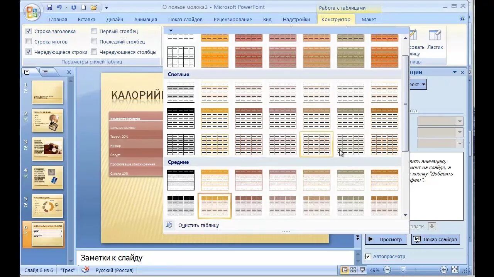494x277 pixels.
Task: Switch to Slide Sorter view
Action: tap(354, 270)
